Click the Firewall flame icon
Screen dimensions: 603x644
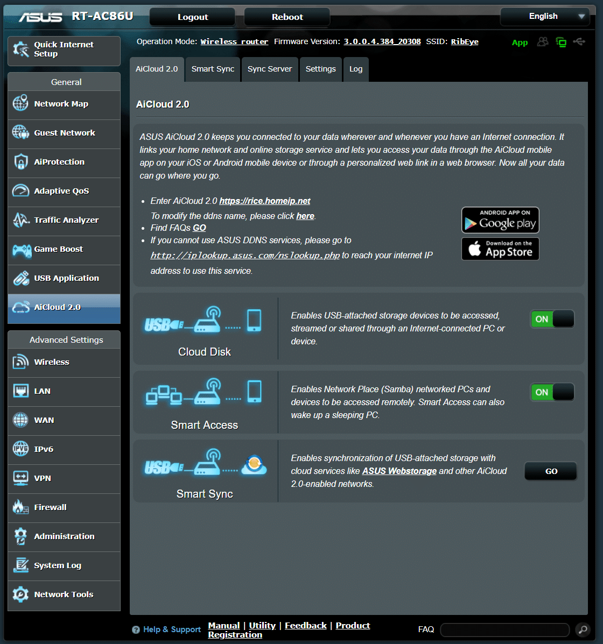pyautogui.click(x=20, y=507)
